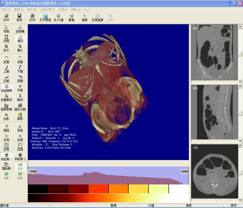
Task: Select 面绘制 surface rendering mode
Action: pos(6,166)
